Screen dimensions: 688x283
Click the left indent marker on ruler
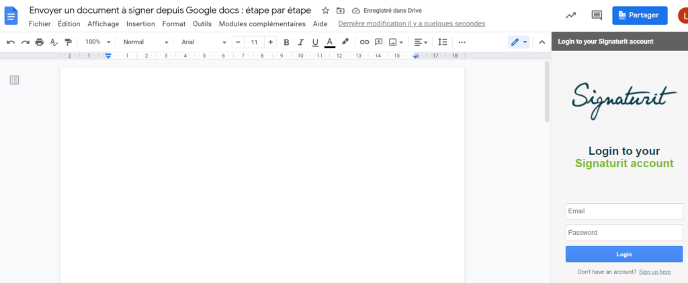tap(108, 56)
